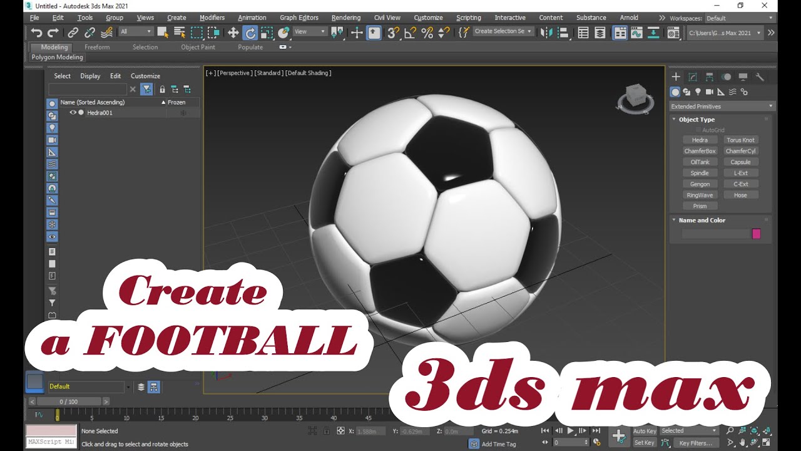Select the Lights create category icon
The width and height of the screenshot is (801, 451).
pos(698,92)
